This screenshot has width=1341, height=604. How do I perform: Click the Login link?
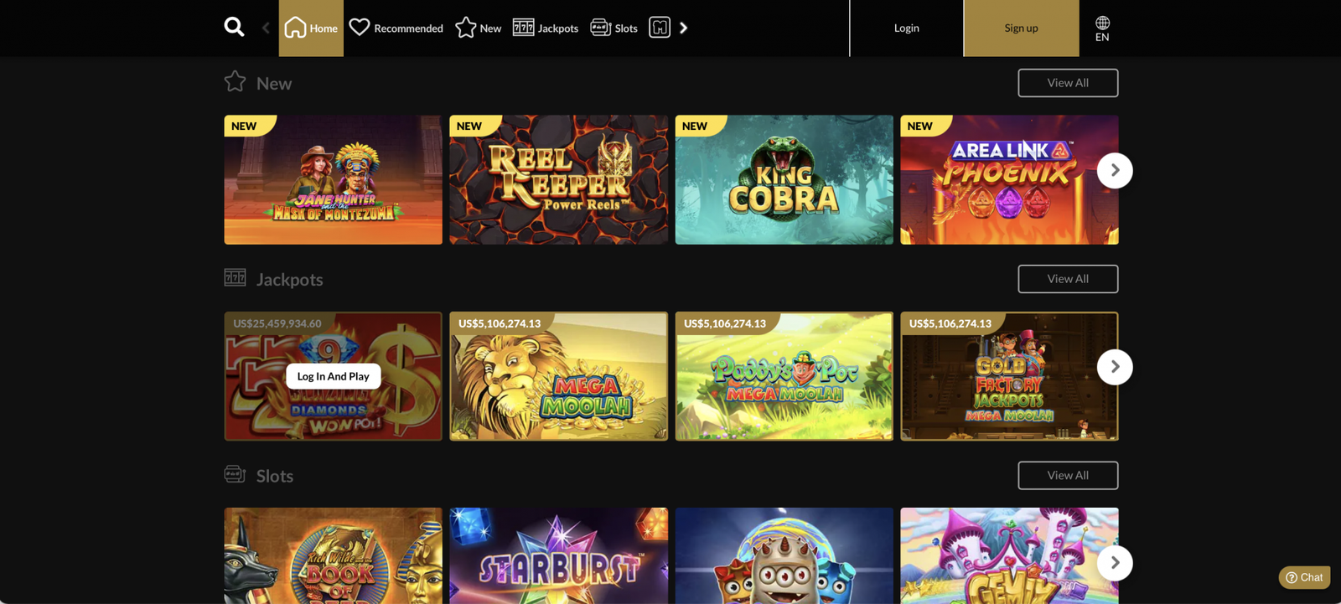click(906, 28)
